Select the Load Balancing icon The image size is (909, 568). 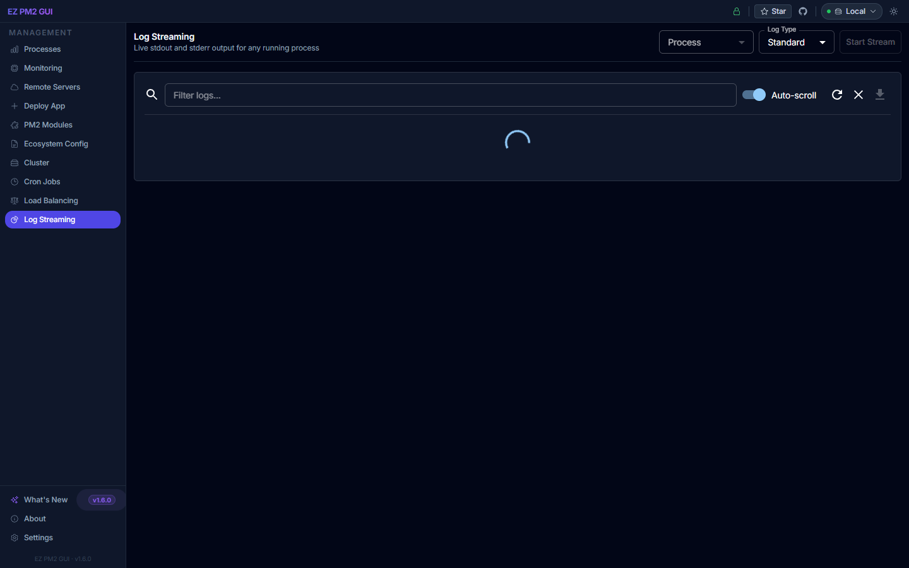14,200
